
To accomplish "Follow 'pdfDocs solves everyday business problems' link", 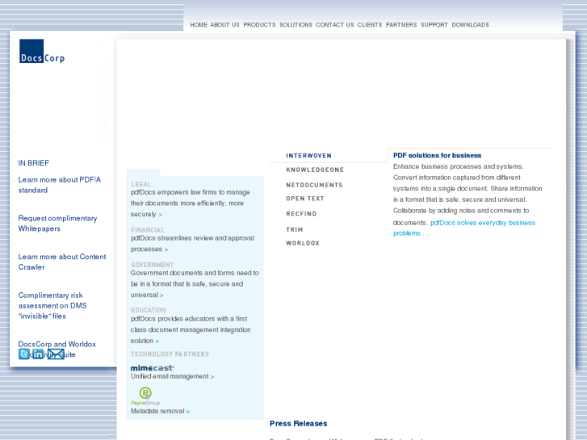I will tap(464, 228).
